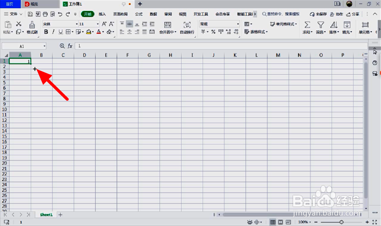This screenshot has width=381, height=226.
Task: Add a new sheet with plus button
Action: click(x=60, y=215)
